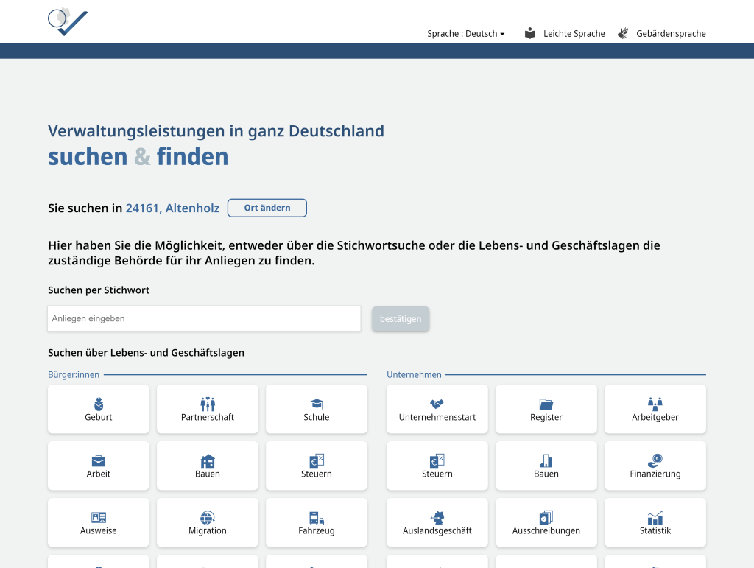Select the Arbeit briefcase icon
This screenshot has width=754, height=568.
pos(99,460)
